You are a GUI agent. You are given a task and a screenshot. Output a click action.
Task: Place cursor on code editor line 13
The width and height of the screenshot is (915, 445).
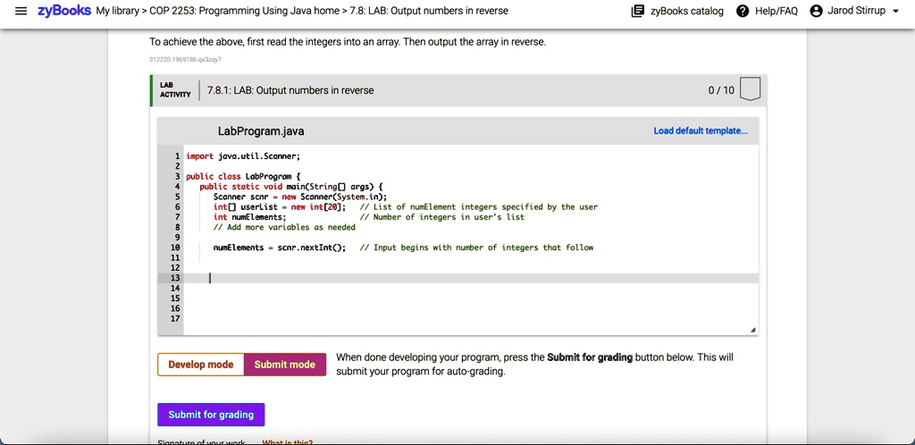tap(471, 278)
